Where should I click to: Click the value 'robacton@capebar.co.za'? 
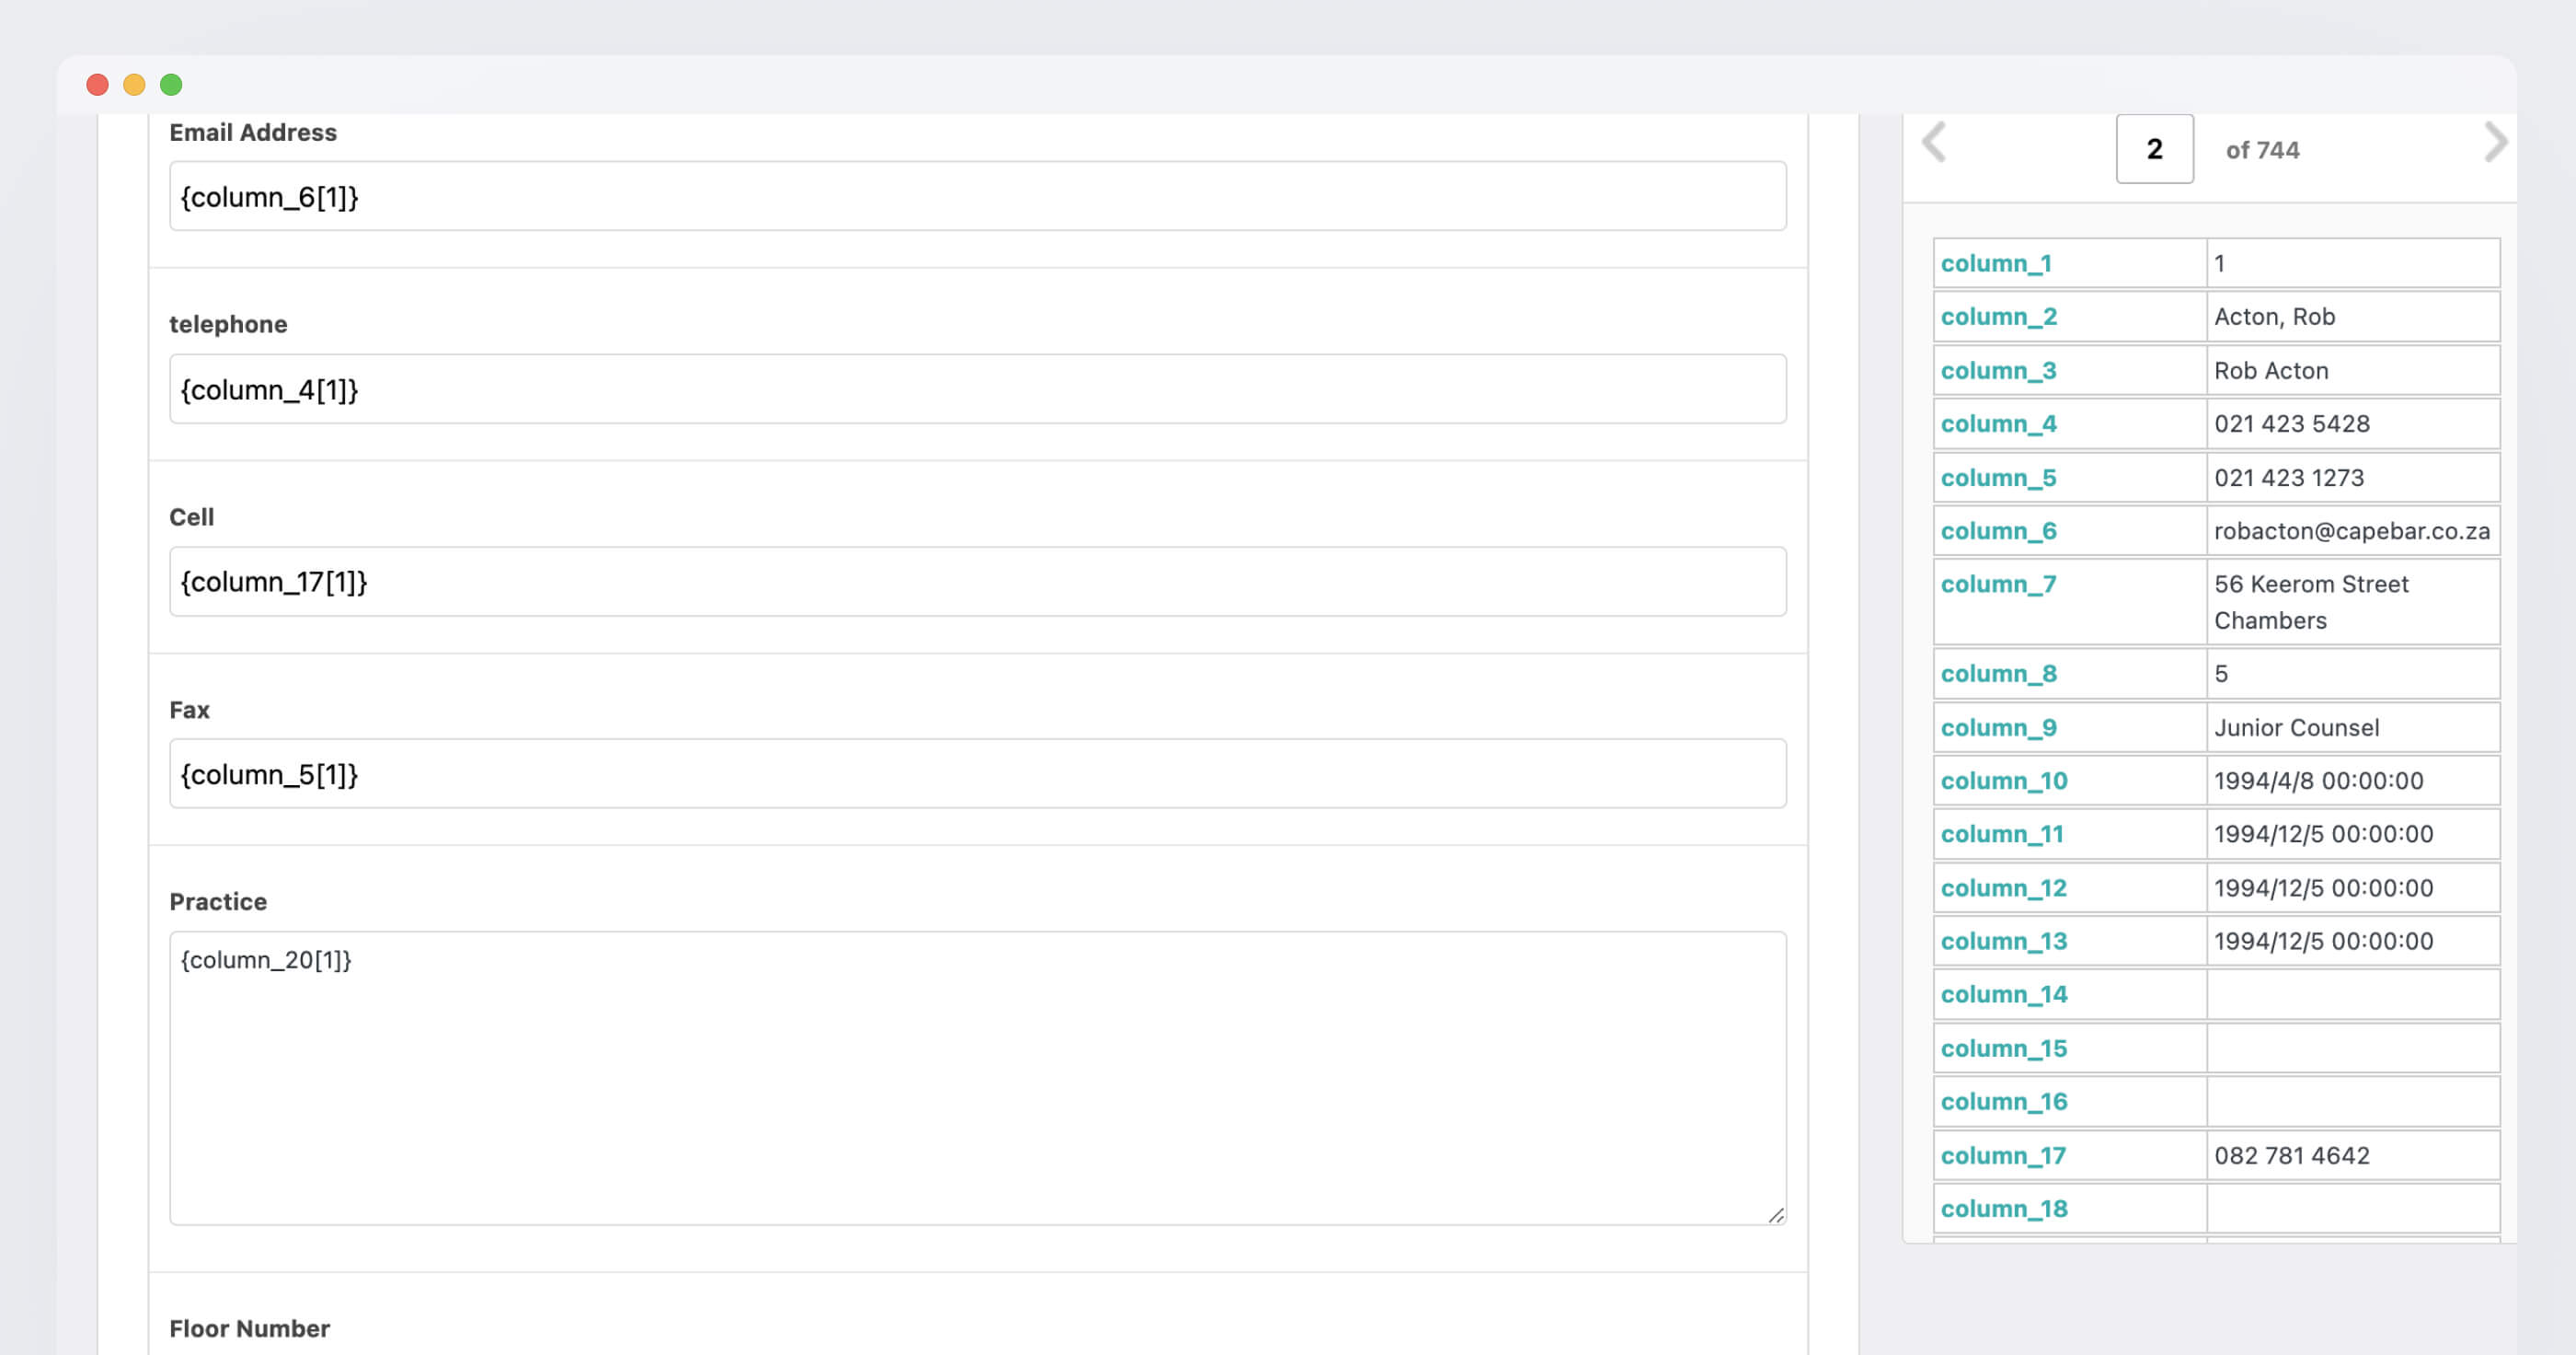(x=2351, y=530)
